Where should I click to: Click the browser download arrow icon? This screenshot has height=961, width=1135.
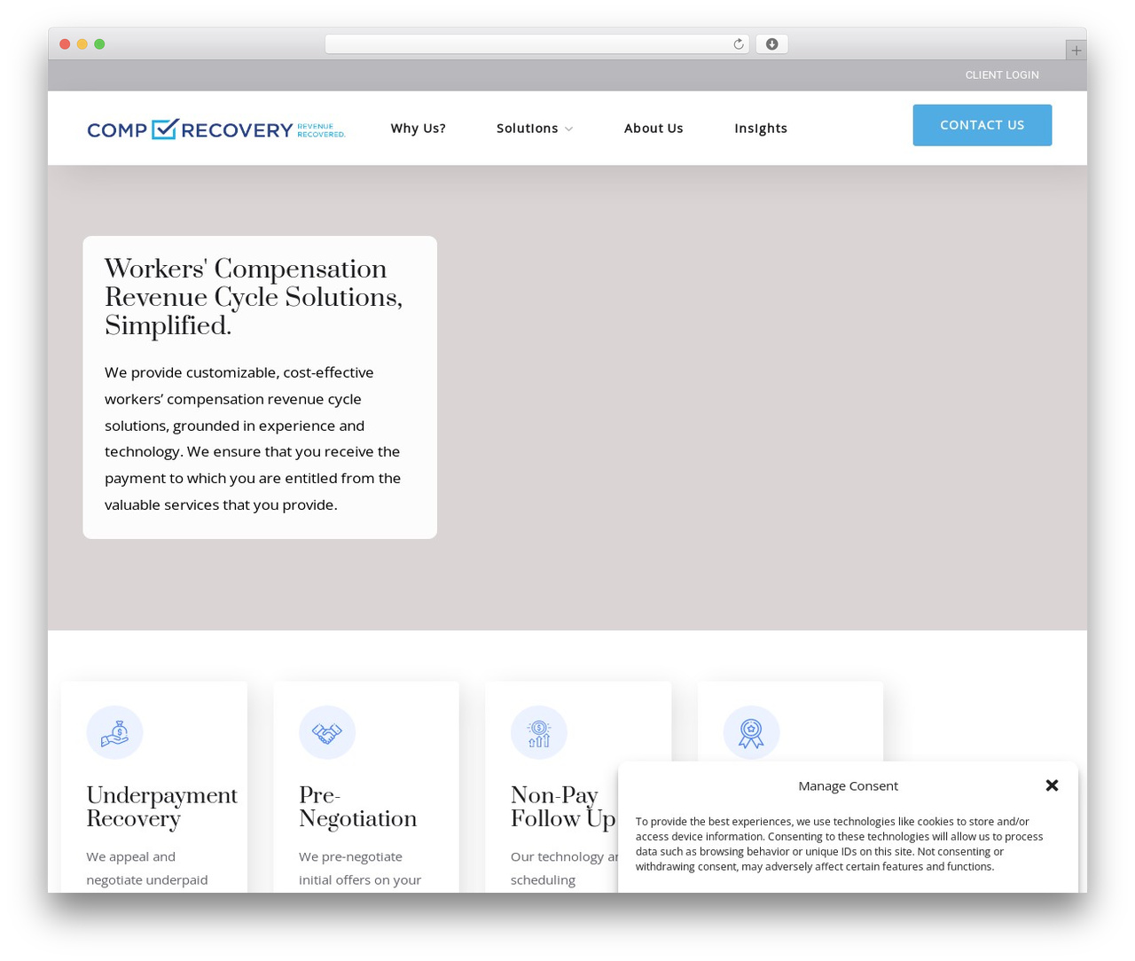[771, 44]
